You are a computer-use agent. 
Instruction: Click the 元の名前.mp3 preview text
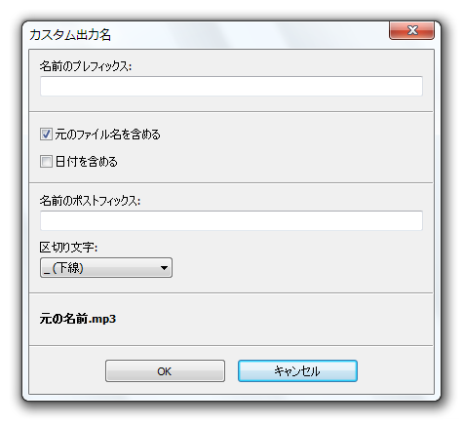[78, 319]
